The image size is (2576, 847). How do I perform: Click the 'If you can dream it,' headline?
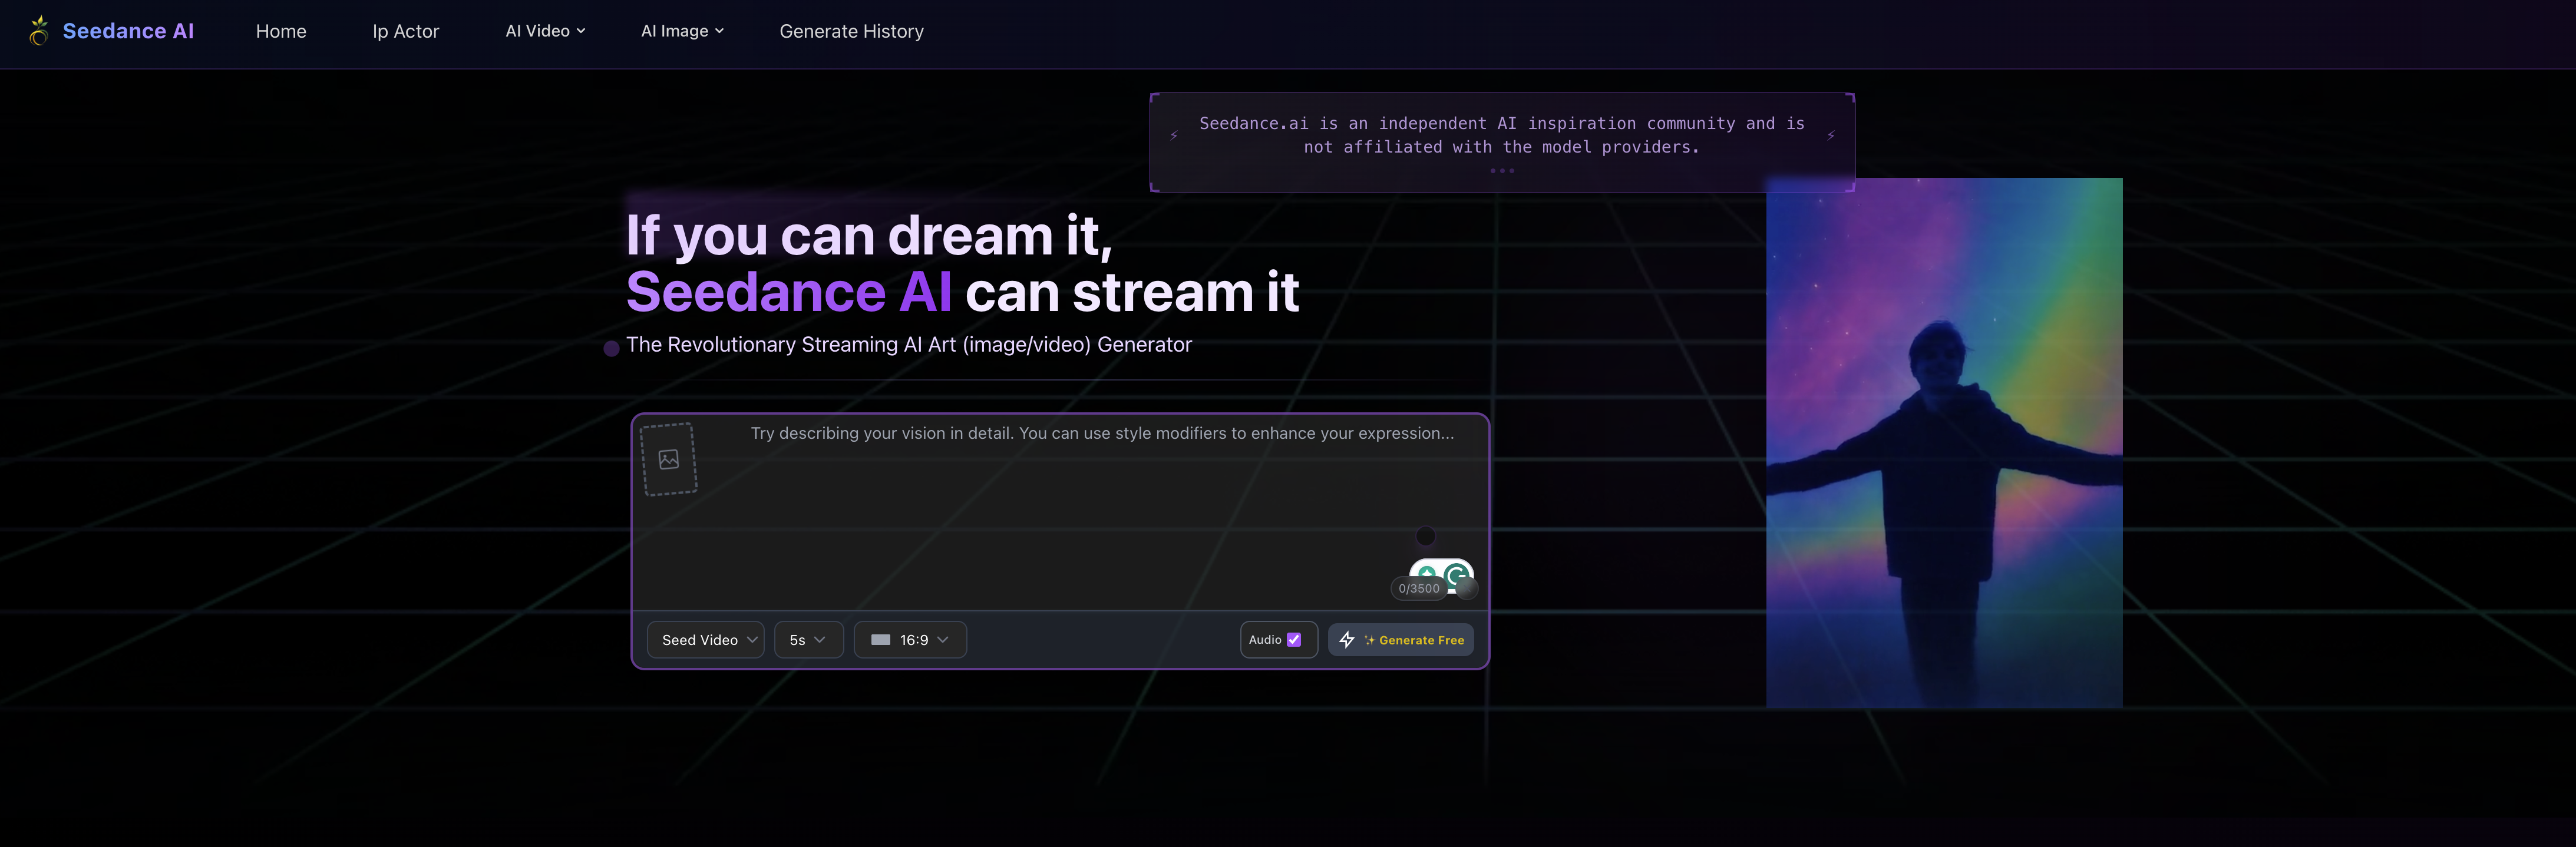869,236
